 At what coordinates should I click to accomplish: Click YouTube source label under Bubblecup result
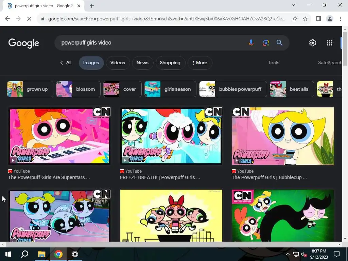point(243,171)
